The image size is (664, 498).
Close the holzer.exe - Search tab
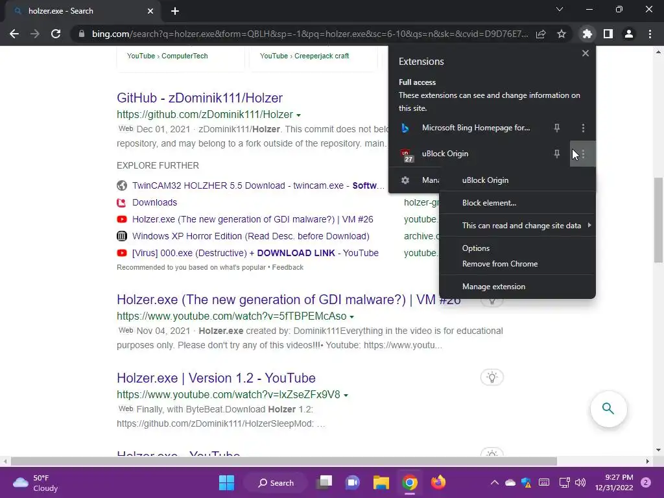point(150,11)
